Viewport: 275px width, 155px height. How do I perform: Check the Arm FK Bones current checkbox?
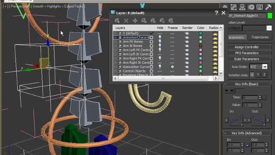[x=152, y=42]
